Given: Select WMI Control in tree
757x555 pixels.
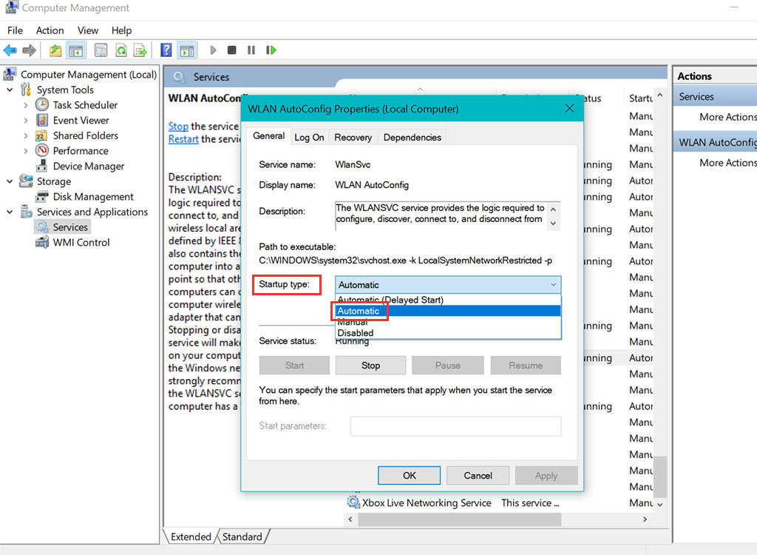Looking at the screenshot, I should (x=81, y=243).
